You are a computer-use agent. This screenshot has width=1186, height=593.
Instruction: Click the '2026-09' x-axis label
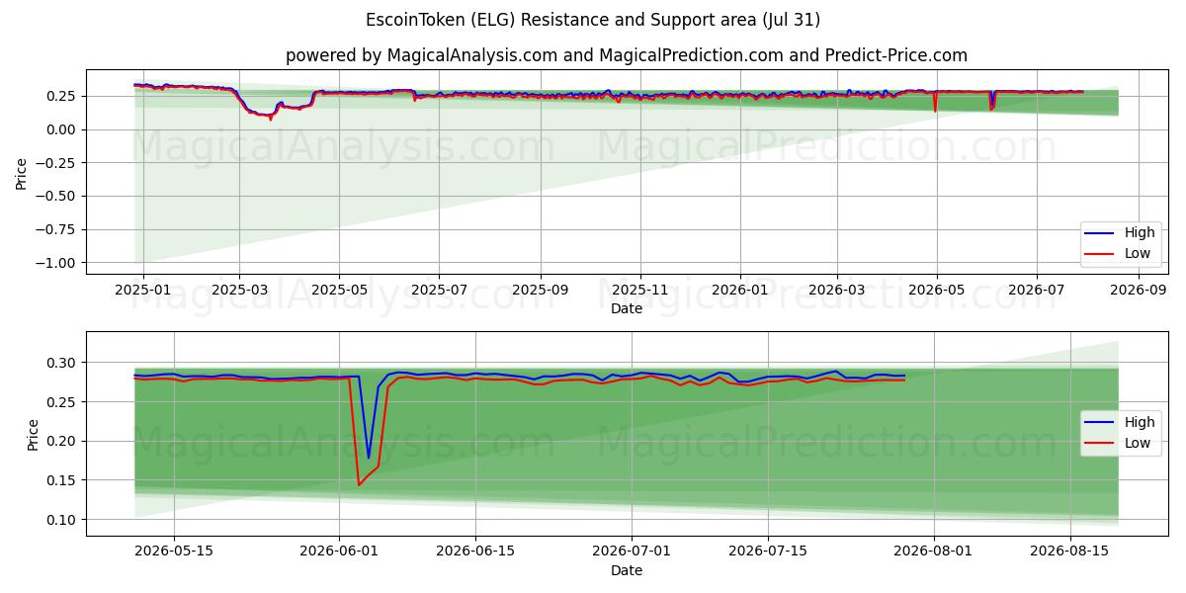pos(1139,291)
